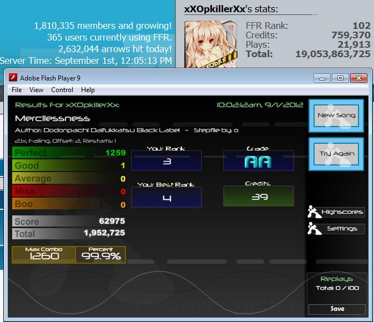
Task: Click the AA grade box
Action: pyautogui.click(x=259, y=160)
